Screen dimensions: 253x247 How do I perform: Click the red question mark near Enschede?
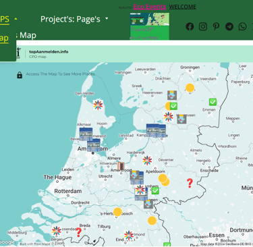(190, 183)
